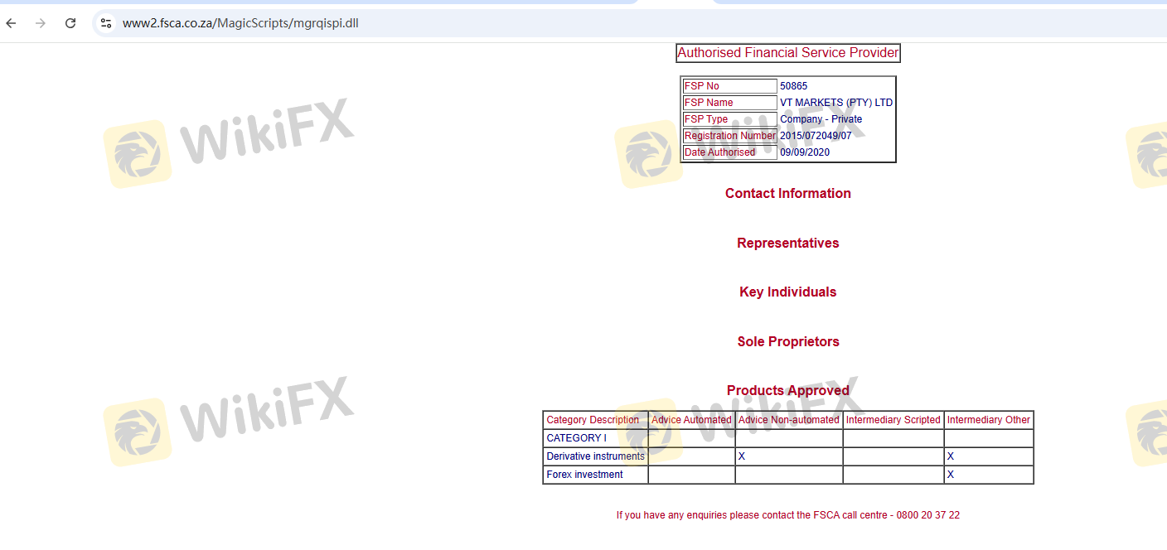Reload the FSCA page
Image resolution: width=1167 pixels, height=550 pixels.
point(70,23)
